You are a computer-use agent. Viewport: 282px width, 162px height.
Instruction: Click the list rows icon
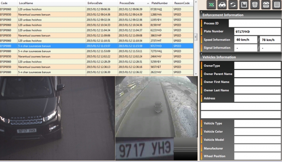pyautogui.click(x=277, y=5)
